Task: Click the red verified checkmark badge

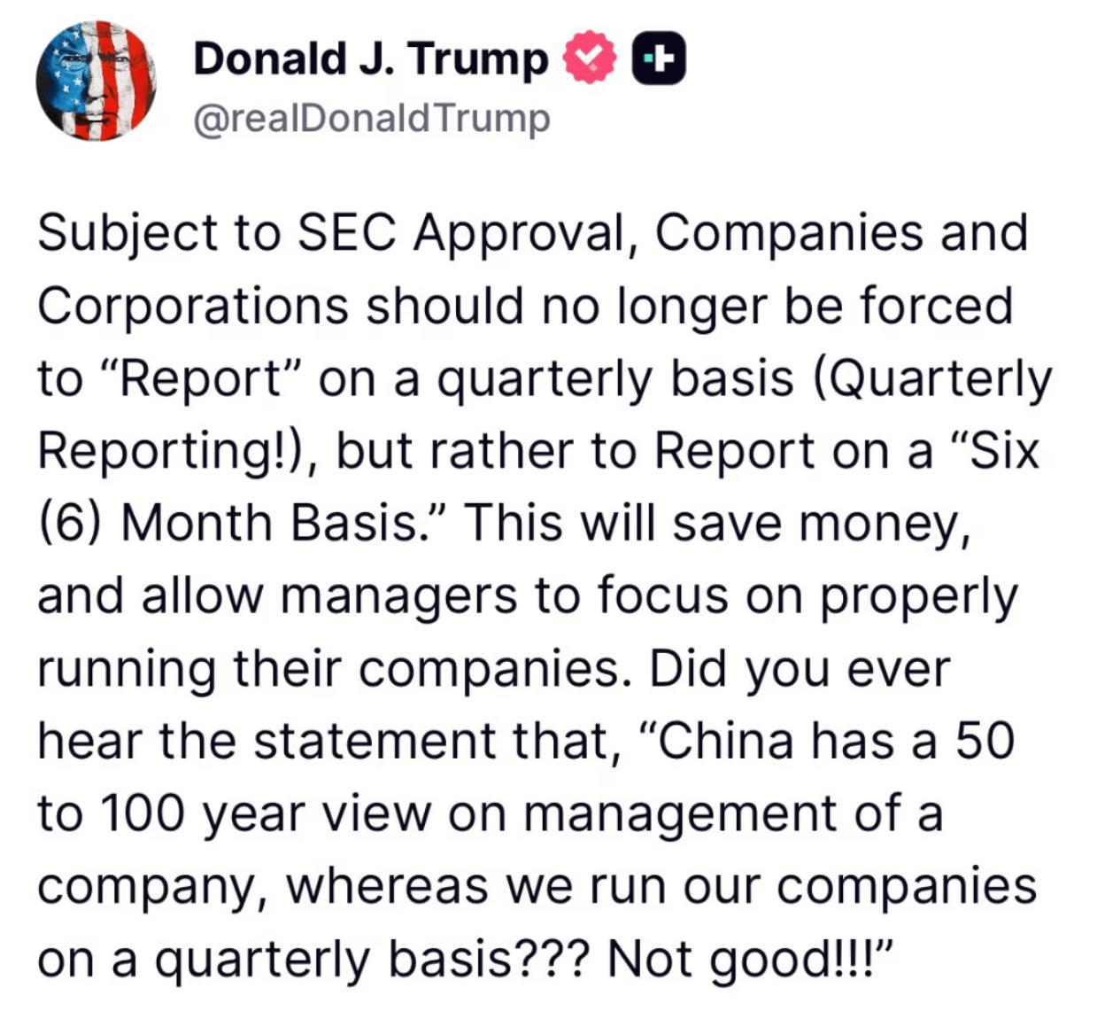Action: point(590,58)
